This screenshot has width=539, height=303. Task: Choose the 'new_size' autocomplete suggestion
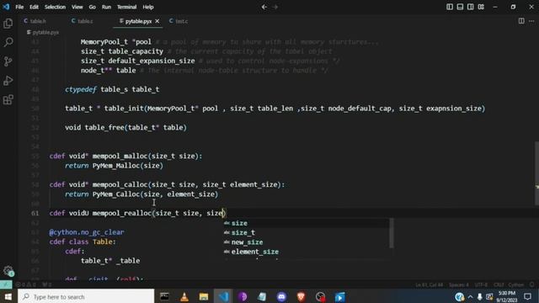[307, 242]
